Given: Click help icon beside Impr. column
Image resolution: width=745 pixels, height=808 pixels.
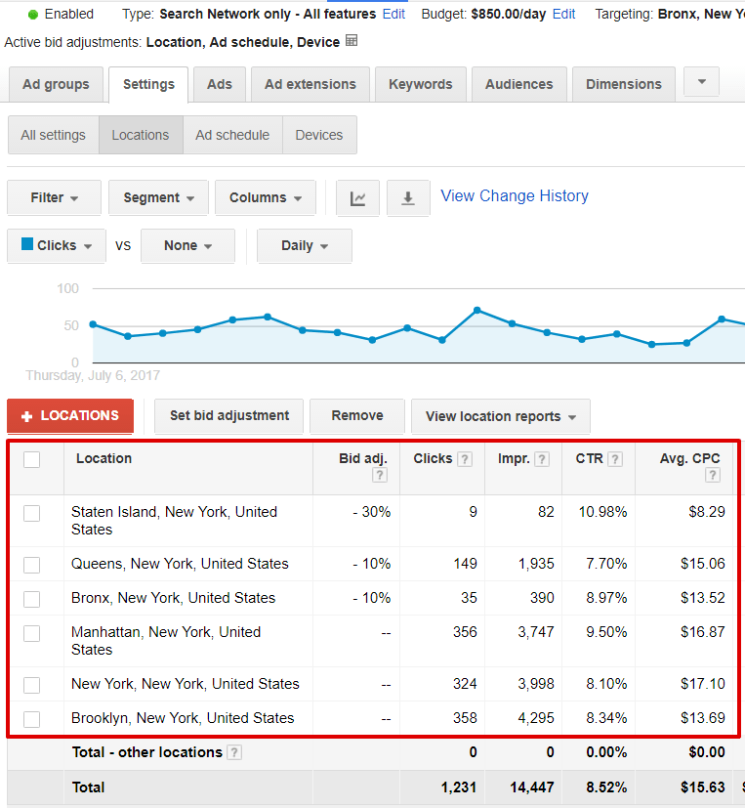Looking at the screenshot, I should pos(542,459).
